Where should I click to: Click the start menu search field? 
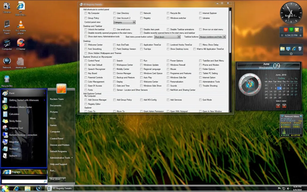24,181
